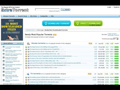
Task: Click RSS icon in TV torrents header
Action: pyautogui.click(x=89, y=74)
